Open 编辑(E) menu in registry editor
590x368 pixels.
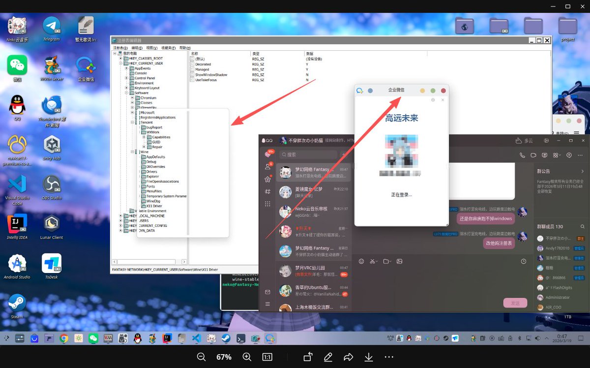(x=137, y=48)
